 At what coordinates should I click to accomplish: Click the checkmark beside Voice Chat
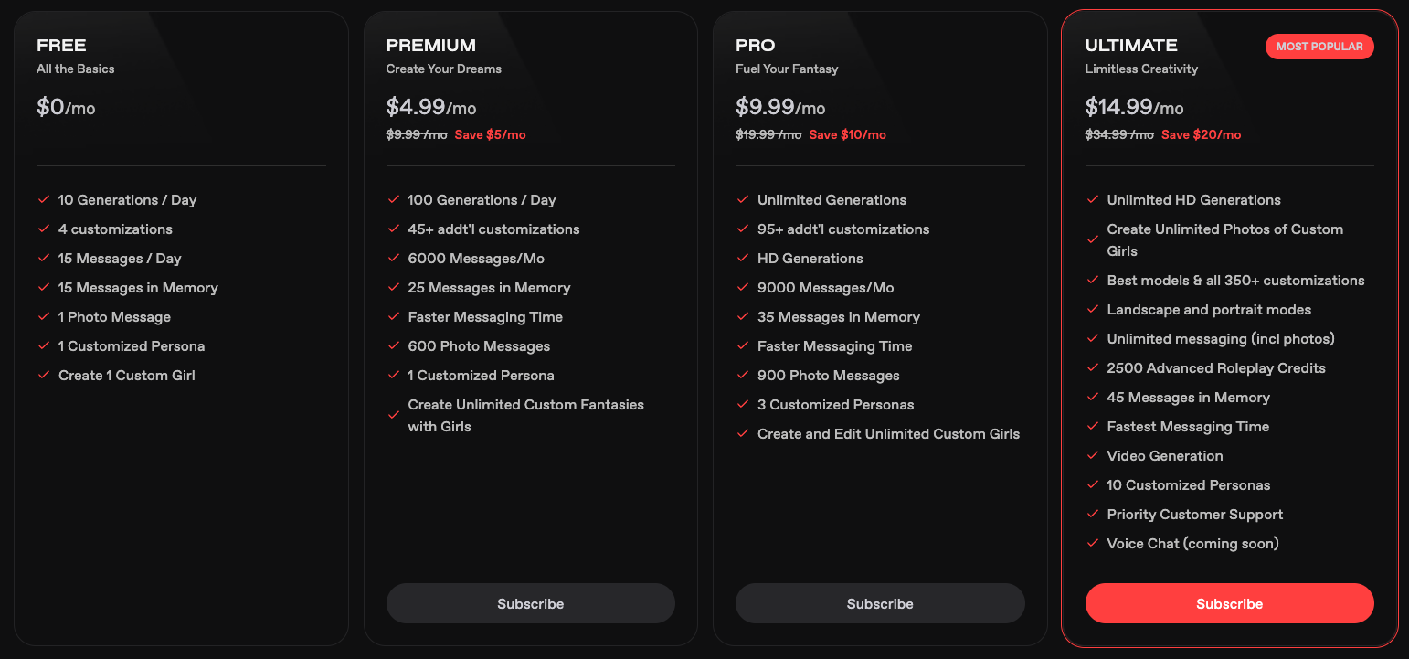(x=1092, y=544)
